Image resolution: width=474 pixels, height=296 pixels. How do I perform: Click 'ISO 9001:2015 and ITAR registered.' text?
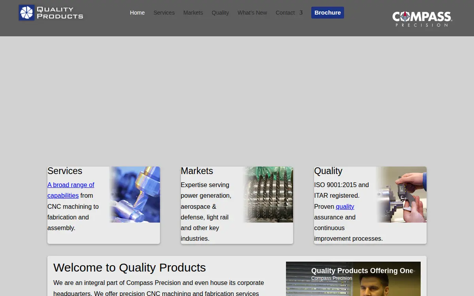coord(341,190)
